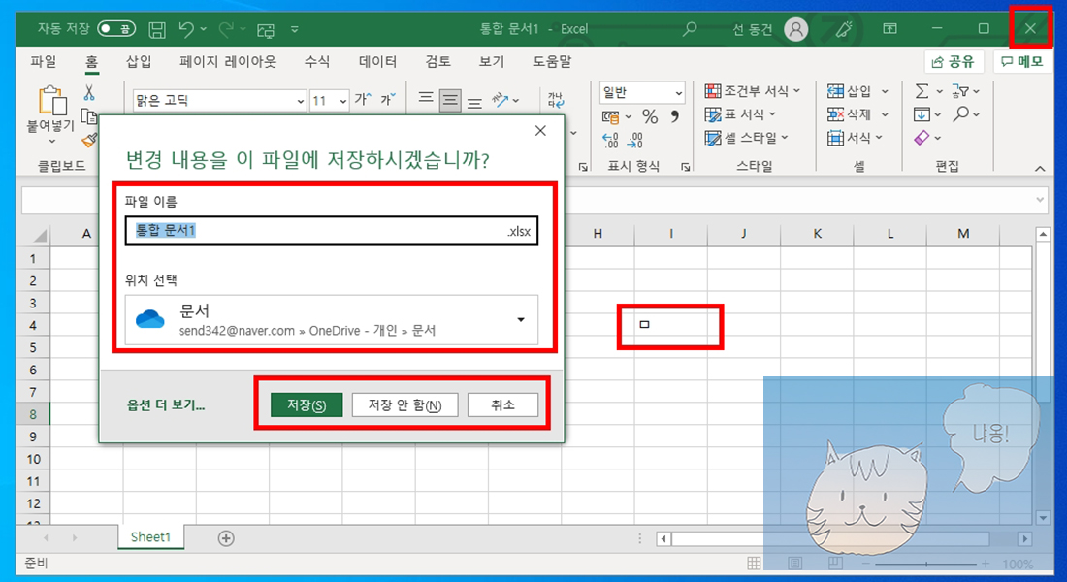Image resolution: width=1067 pixels, height=582 pixels.
Task: Click the 삭제 delete cells icon
Action: pos(835,114)
